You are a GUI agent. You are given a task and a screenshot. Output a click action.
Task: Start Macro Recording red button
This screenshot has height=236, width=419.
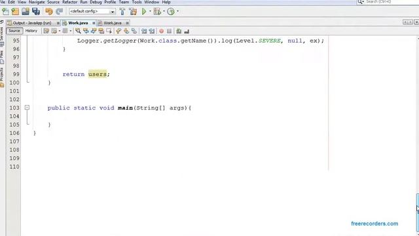click(162, 31)
